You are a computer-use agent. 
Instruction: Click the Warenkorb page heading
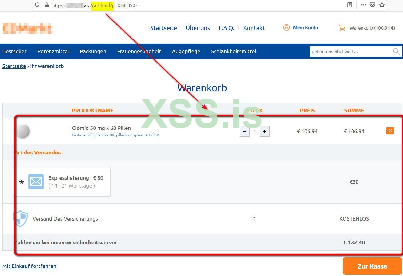point(202,88)
